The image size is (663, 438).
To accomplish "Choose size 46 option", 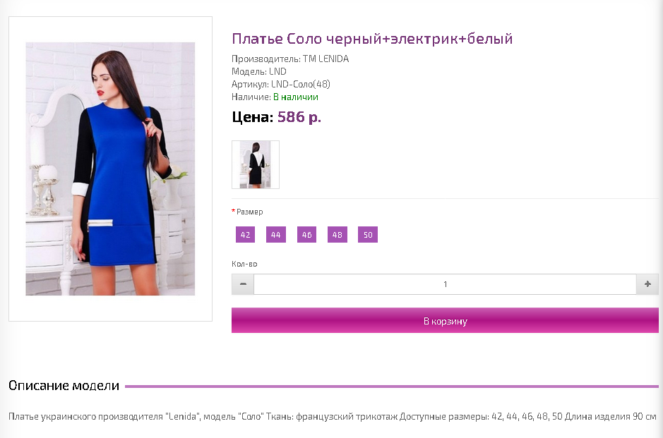I will point(306,235).
